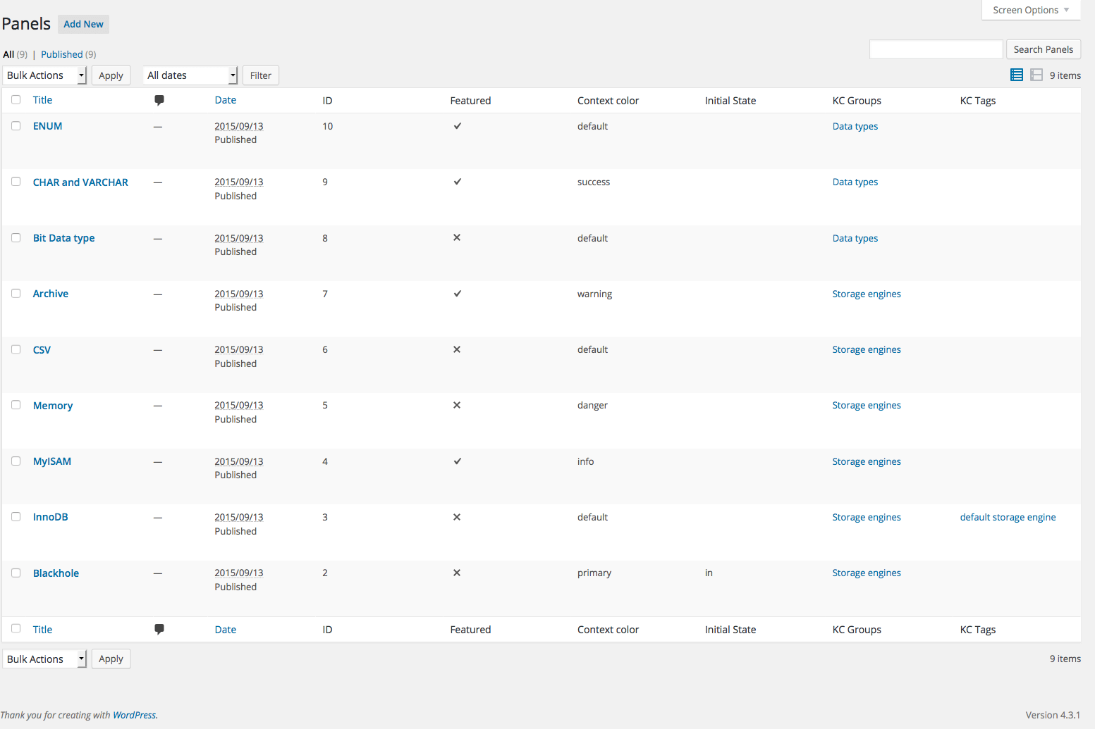Click the All filter tab
The height and width of the screenshot is (729, 1095).
point(10,54)
